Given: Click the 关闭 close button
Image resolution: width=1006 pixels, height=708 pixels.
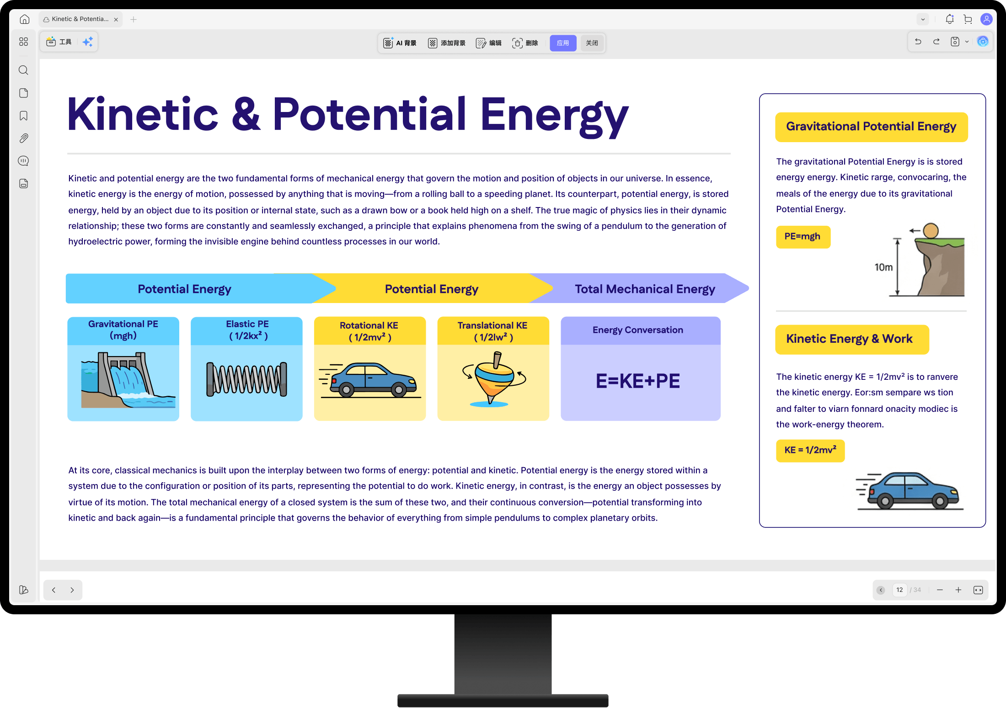Looking at the screenshot, I should (x=592, y=43).
